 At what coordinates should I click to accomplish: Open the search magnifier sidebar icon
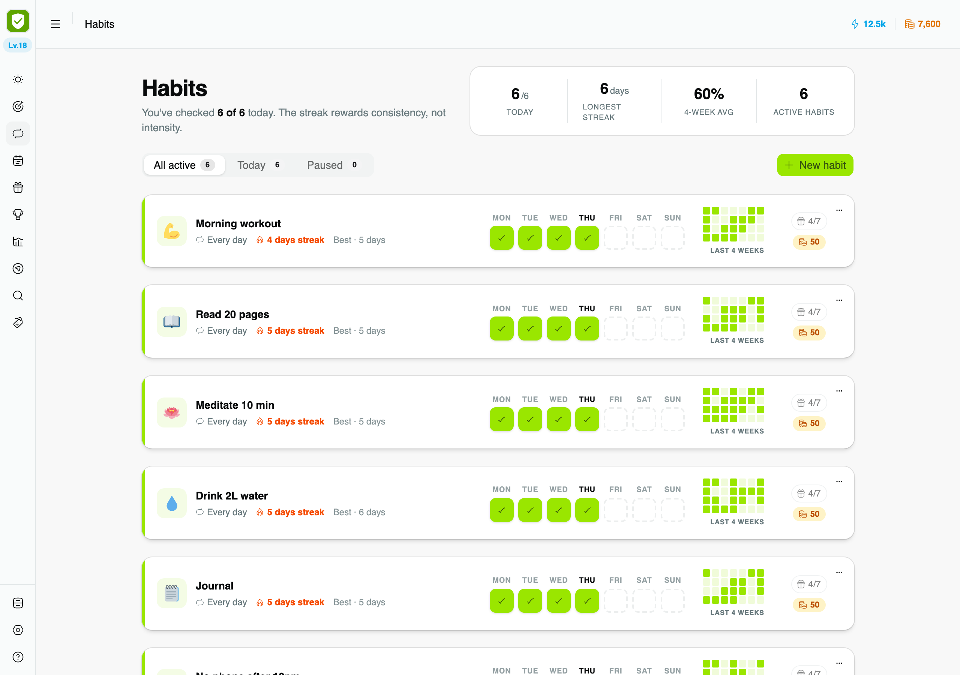pyautogui.click(x=18, y=295)
